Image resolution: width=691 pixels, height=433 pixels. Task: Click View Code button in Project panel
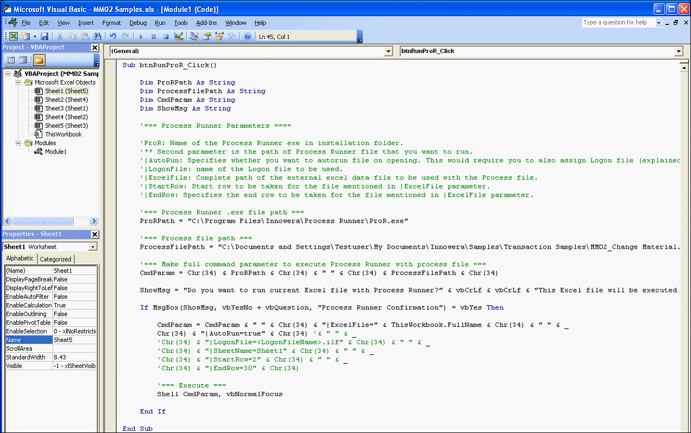[x=11, y=60]
